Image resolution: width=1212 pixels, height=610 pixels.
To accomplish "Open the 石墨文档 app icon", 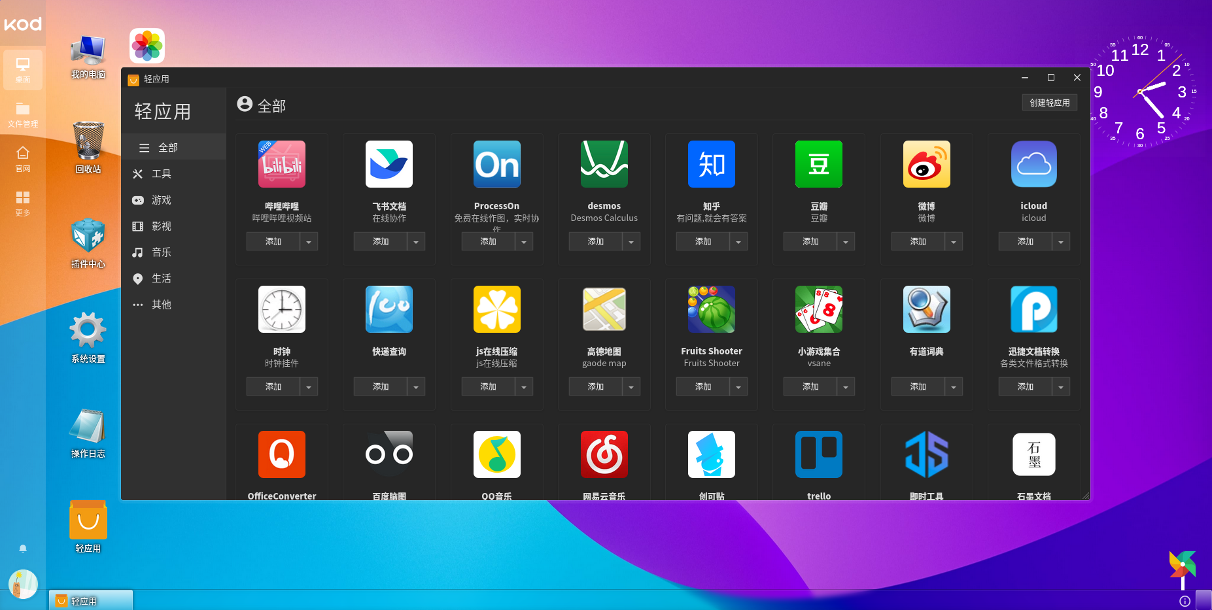I will 1034,454.
